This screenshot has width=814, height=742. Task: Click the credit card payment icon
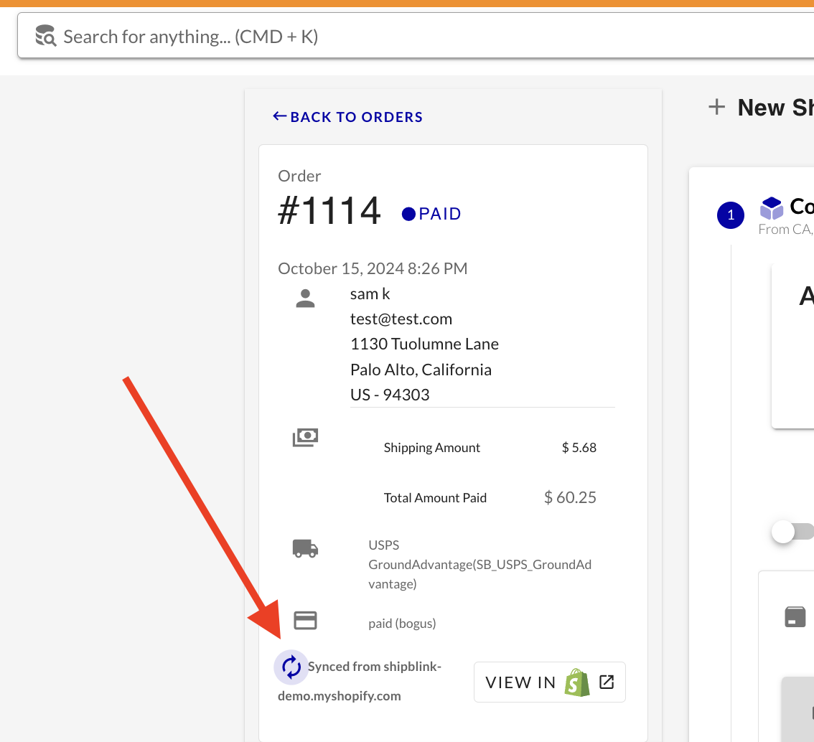tap(306, 621)
